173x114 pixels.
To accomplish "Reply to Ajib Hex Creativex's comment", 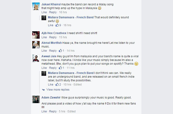I will (x=53, y=37).
